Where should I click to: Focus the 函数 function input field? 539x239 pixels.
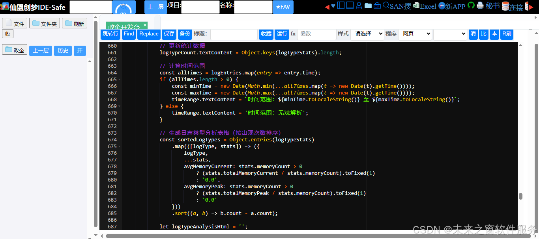(x=317, y=34)
